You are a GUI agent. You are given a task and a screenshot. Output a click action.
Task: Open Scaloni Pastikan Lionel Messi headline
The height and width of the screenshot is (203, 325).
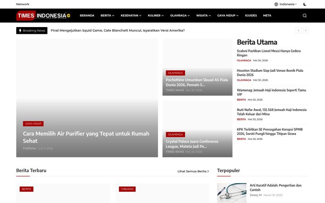[x=269, y=53]
